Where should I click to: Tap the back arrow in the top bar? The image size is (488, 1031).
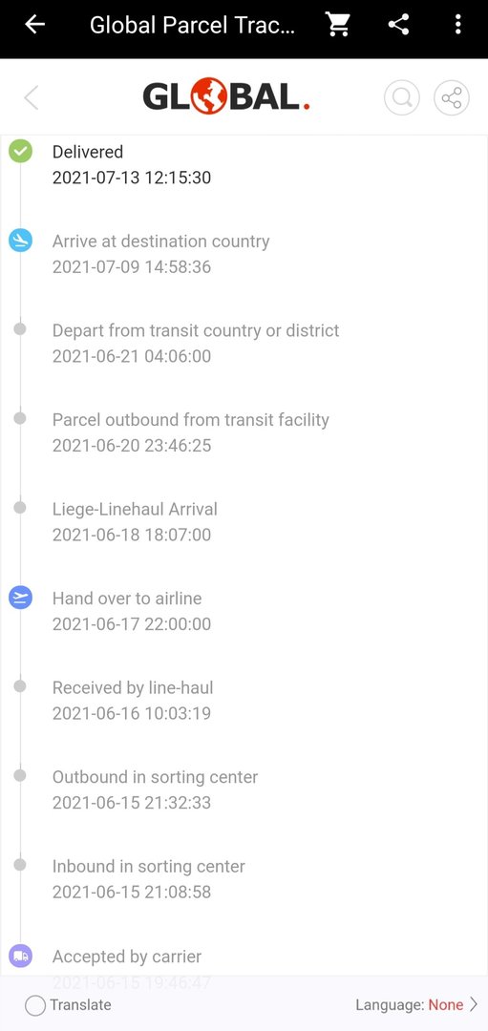[34, 25]
